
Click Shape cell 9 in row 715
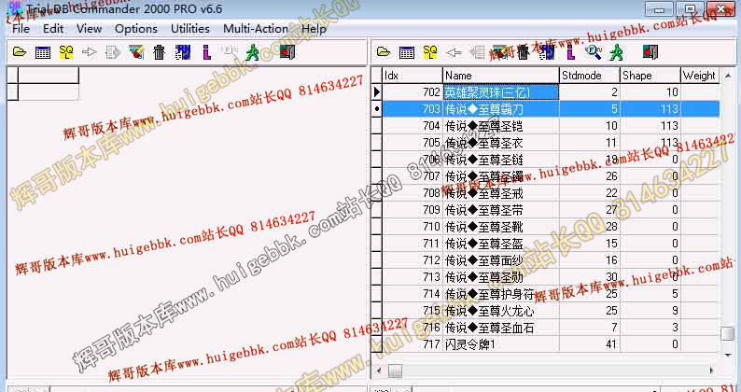tap(650, 311)
